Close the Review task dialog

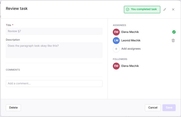pos(173,9)
